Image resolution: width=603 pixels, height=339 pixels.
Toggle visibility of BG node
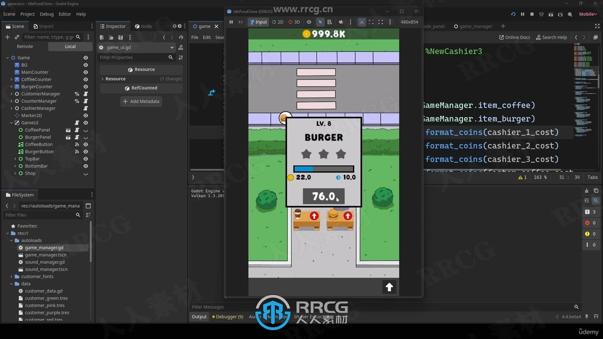(x=86, y=65)
